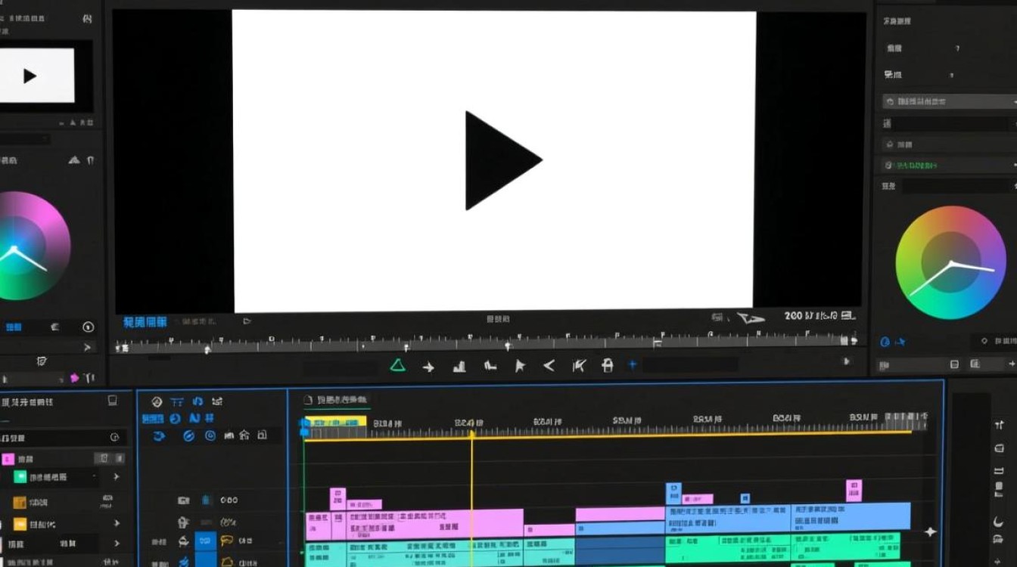
Task: Open the green-text dropdown in right panel
Action: point(950,165)
